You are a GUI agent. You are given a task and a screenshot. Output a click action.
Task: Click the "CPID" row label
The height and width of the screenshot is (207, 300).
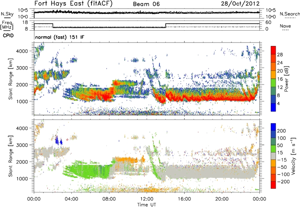(8, 35)
